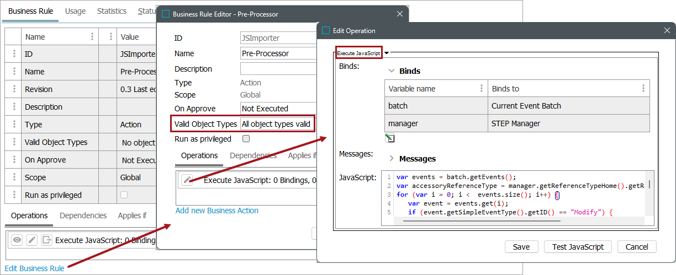The height and width of the screenshot is (275, 676).
Task: Toggle Run as privileged checkbox in editor dialog
Action: [246, 139]
